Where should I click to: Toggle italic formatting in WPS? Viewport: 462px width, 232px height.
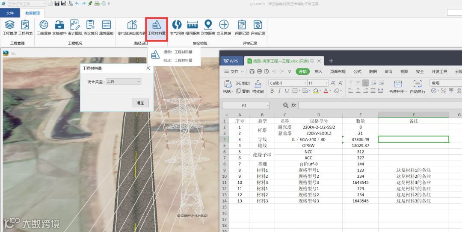pyautogui.click(x=279, y=91)
